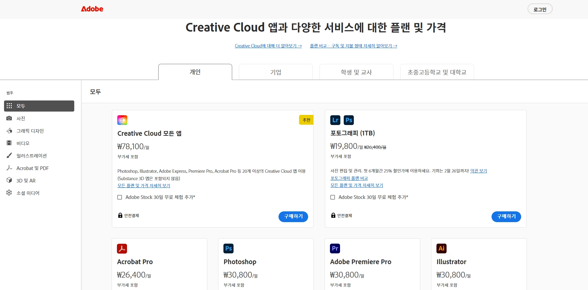Click the Photoshop title

pyautogui.click(x=240, y=262)
